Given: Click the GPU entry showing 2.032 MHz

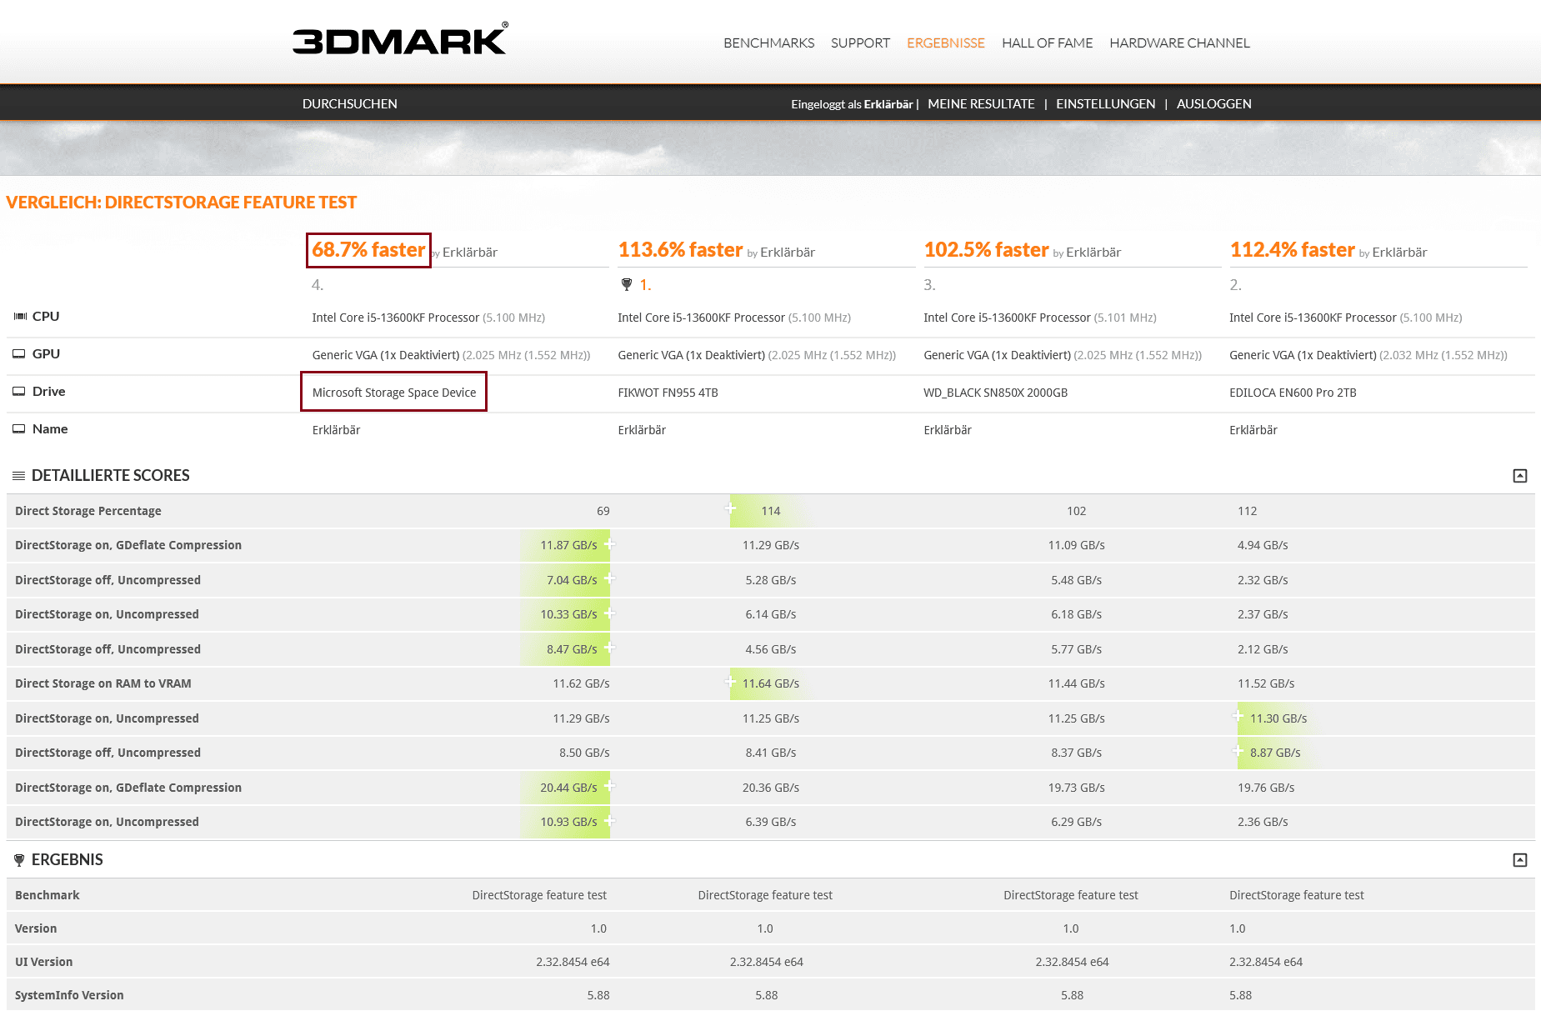Looking at the screenshot, I should pos(1368,355).
